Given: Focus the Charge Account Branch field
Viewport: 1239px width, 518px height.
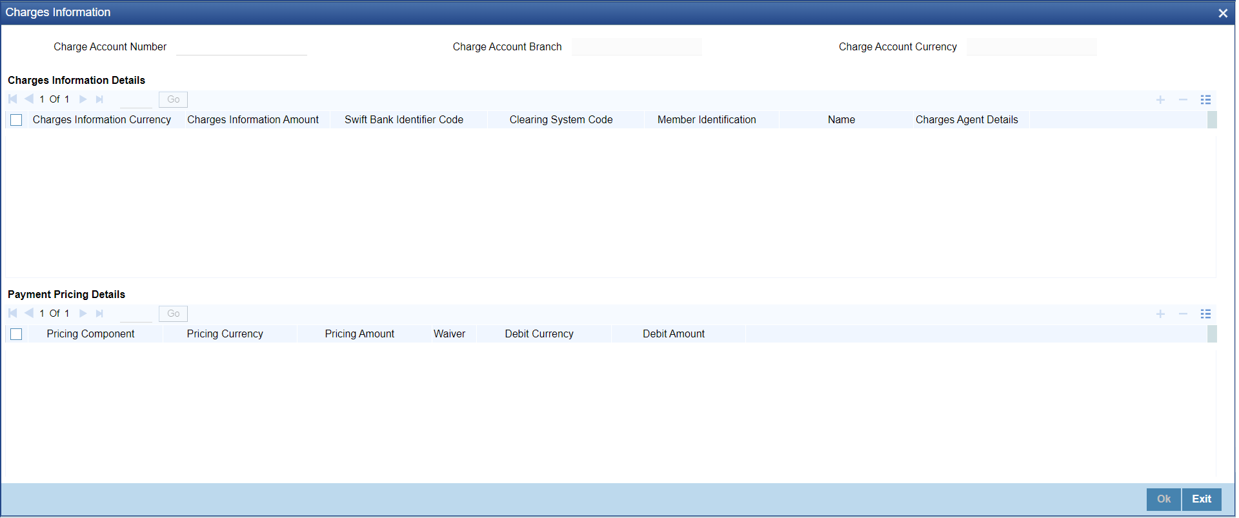Looking at the screenshot, I should coord(636,46).
